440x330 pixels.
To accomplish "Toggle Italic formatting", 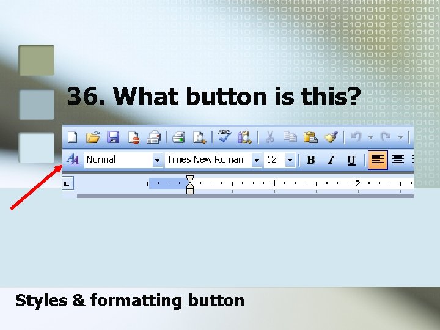I will (331, 159).
